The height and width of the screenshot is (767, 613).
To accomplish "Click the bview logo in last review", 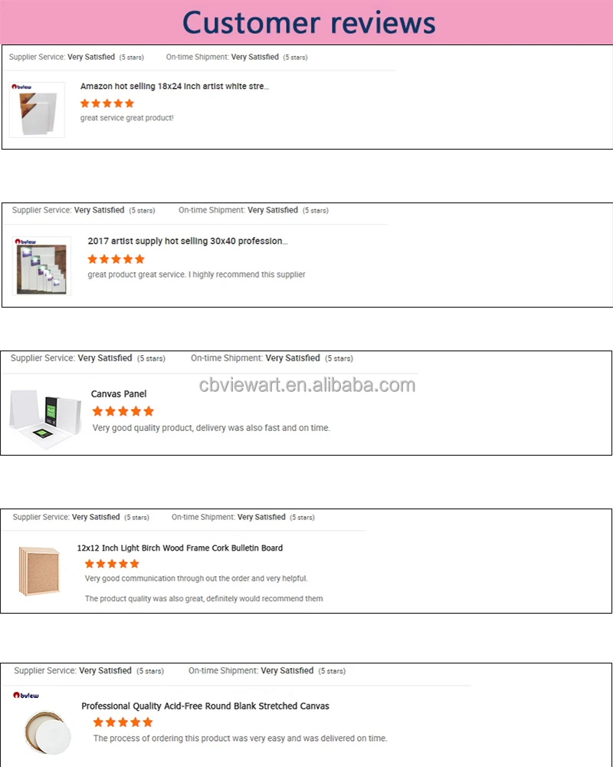I will tap(26, 696).
